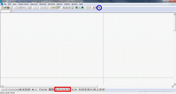Click the vertical scrollbar down arrow
This screenshot has width=176, height=94.
174,84
